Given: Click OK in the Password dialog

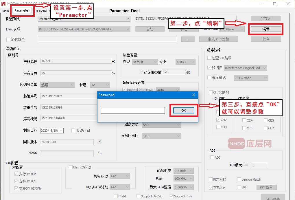Looking at the screenshot, I should click(183, 111).
